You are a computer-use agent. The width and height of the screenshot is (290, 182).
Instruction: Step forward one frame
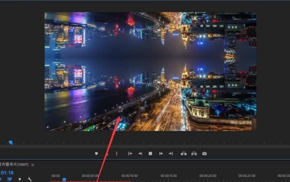161,153
